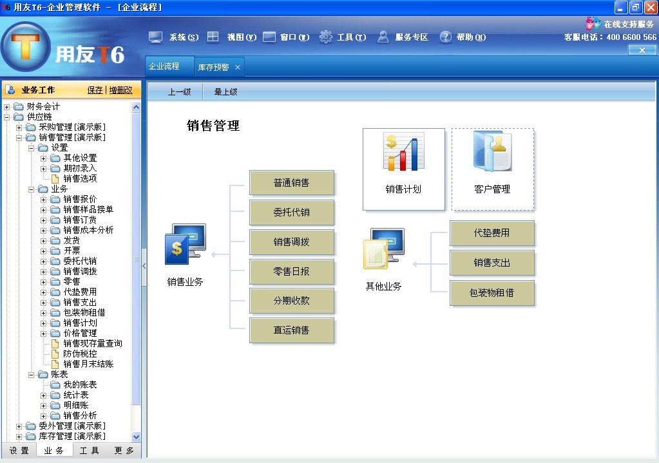
Task: Expand the 价格管理 tree node
Action: (x=43, y=334)
